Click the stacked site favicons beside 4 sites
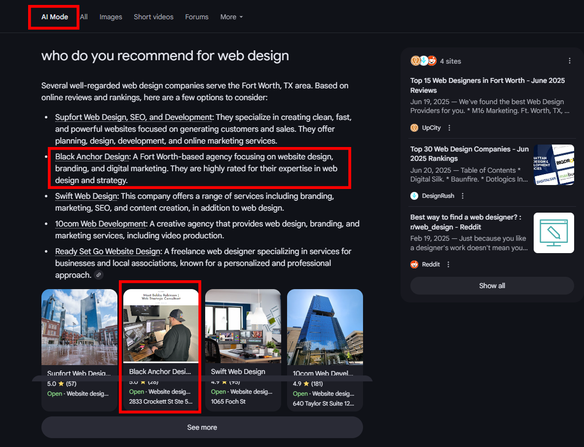This screenshot has height=447, width=584. 424,61
